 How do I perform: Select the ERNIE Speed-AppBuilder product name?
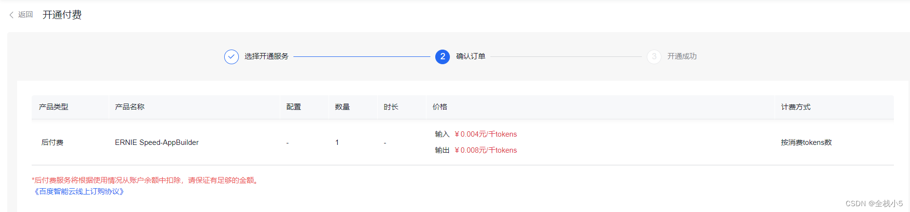(x=157, y=142)
